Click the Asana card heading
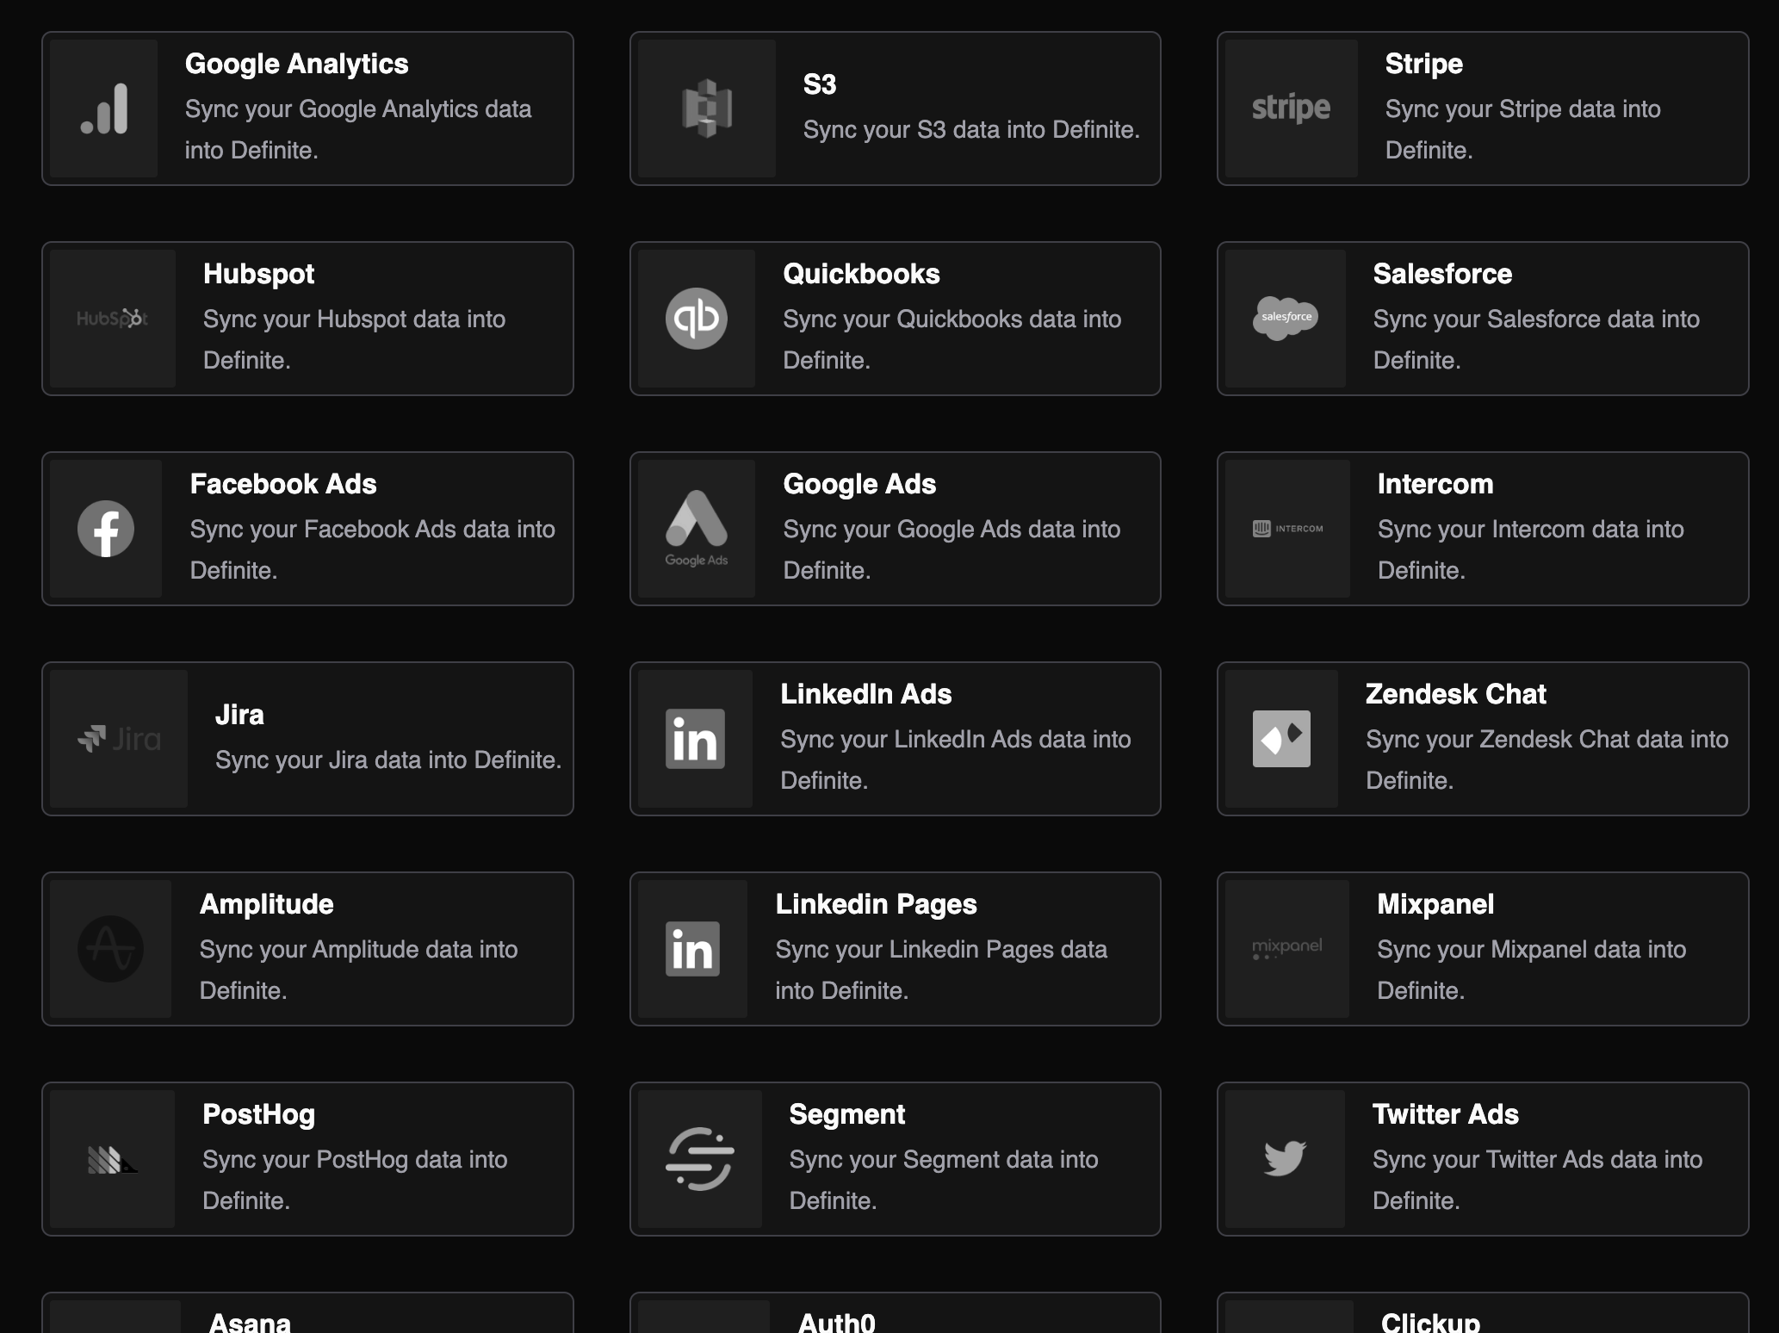 [x=250, y=1322]
